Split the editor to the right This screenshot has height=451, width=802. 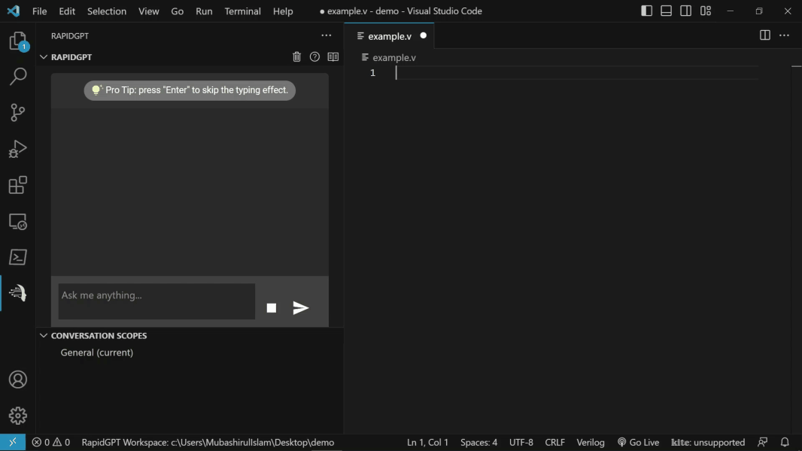coord(764,35)
